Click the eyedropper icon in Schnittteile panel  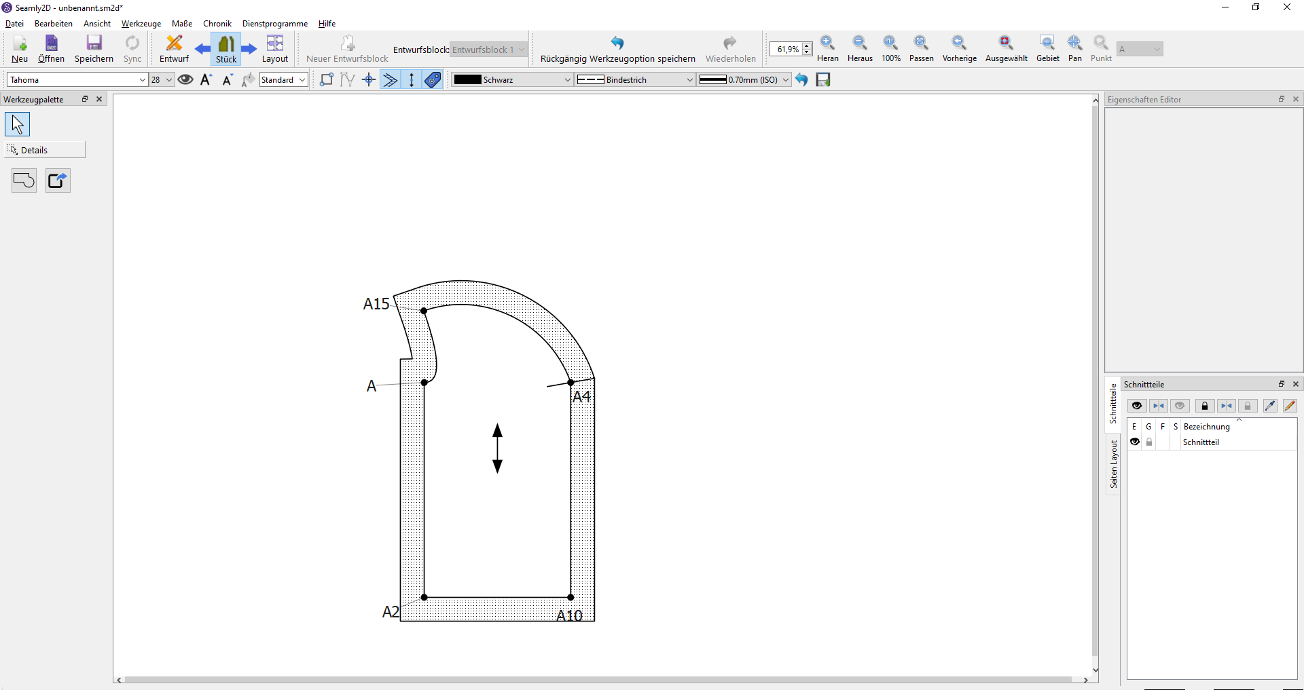click(1269, 406)
